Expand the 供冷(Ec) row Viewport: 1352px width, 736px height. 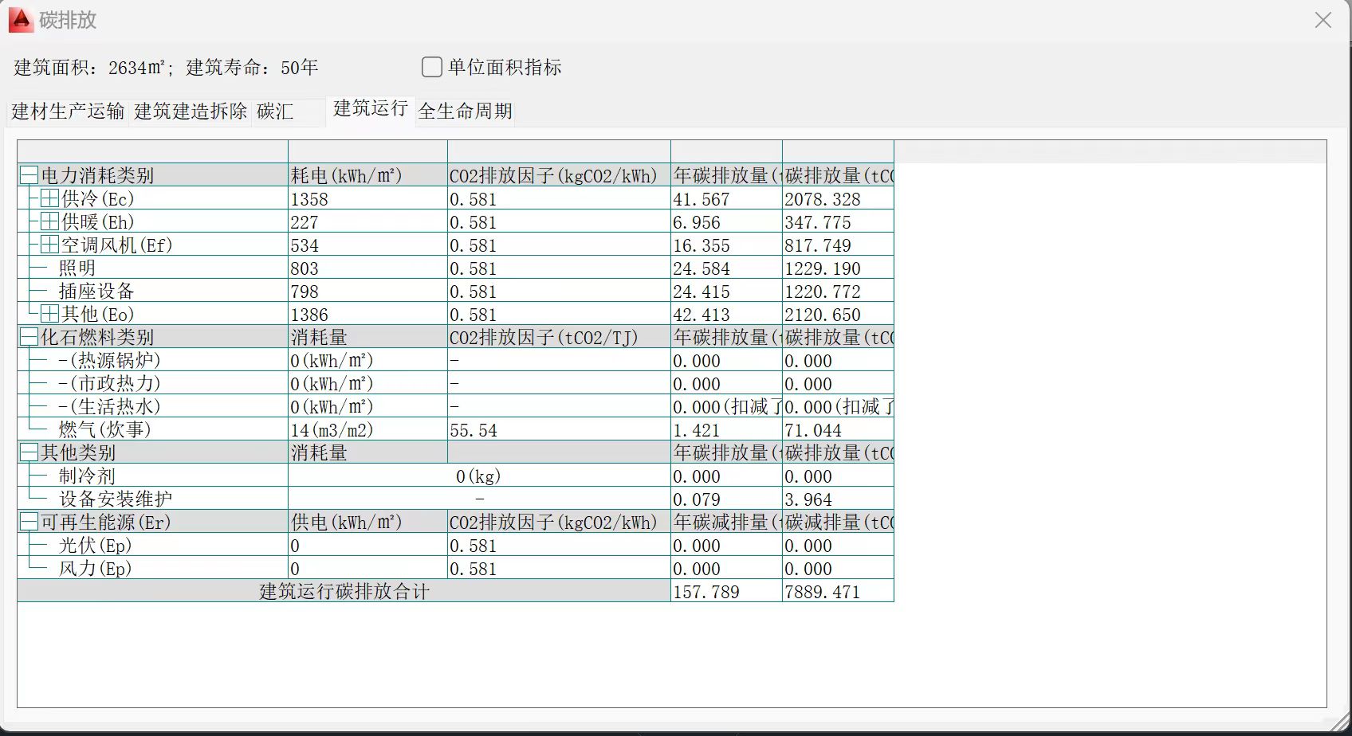tap(49, 198)
